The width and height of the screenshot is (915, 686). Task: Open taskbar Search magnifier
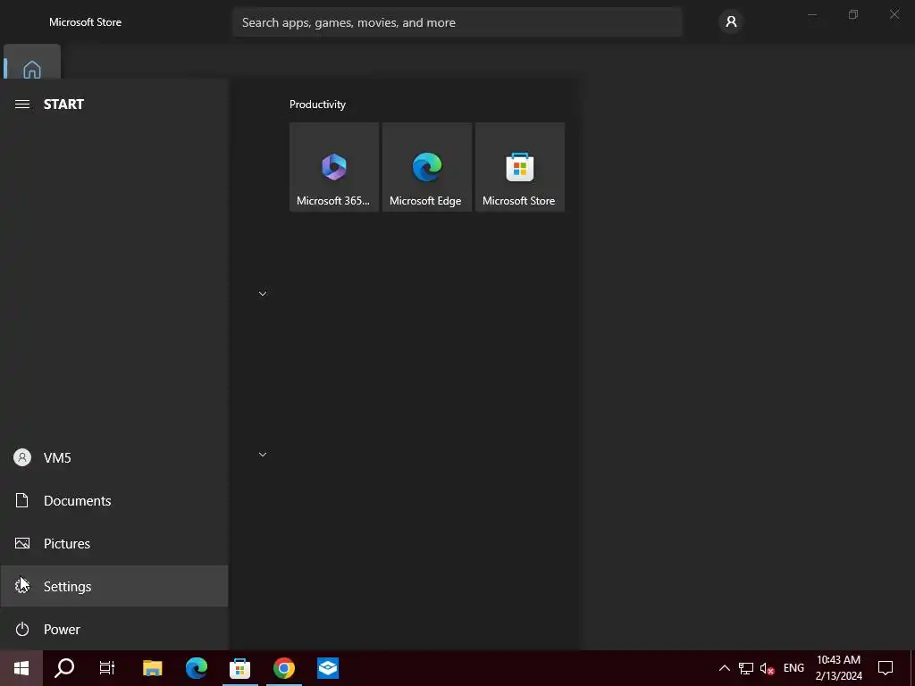[x=64, y=668]
